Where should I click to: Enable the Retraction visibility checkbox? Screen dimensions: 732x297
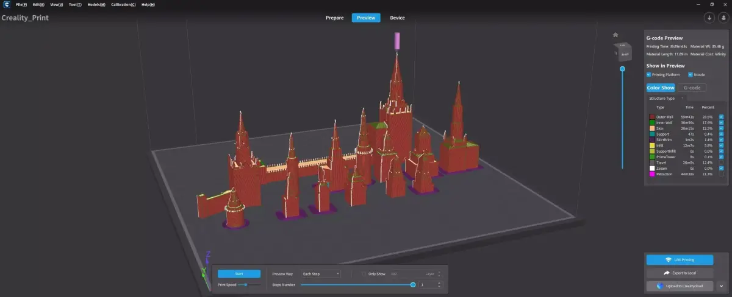pyautogui.click(x=721, y=173)
